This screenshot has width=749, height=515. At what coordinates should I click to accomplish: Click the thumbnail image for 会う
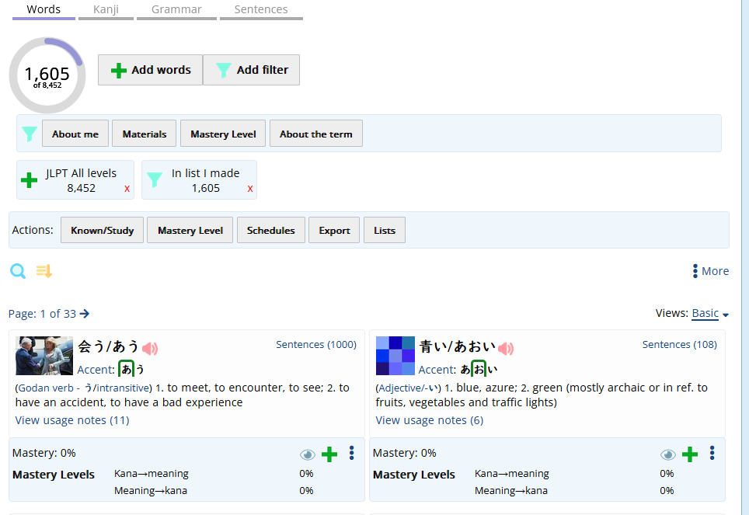click(x=44, y=356)
